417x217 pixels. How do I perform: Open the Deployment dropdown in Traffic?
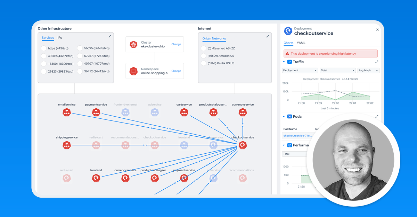tap(300, 70)
